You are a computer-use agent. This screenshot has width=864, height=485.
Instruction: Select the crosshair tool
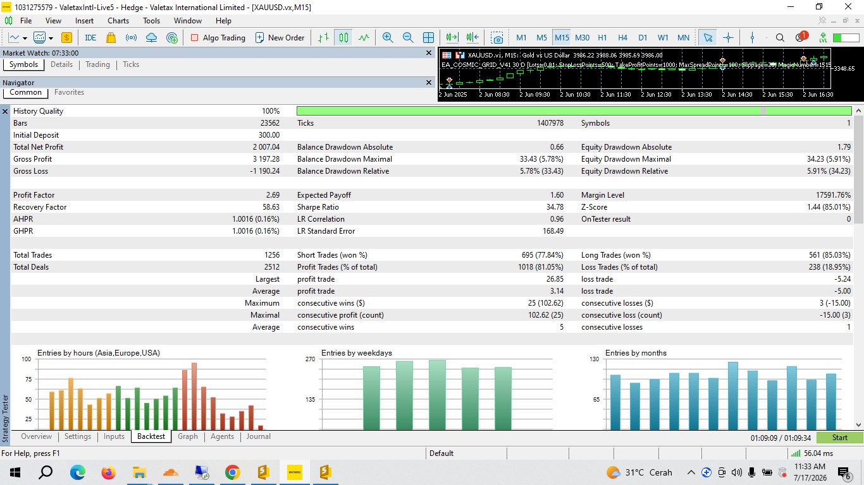728,37
